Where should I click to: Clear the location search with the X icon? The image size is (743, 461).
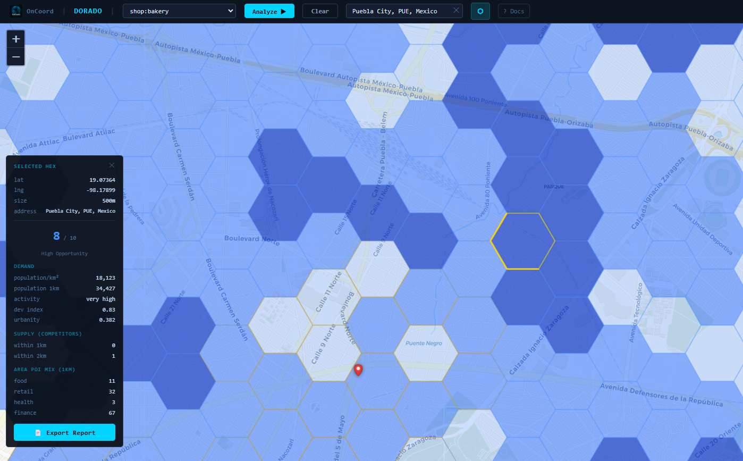(x=456, y=11)
